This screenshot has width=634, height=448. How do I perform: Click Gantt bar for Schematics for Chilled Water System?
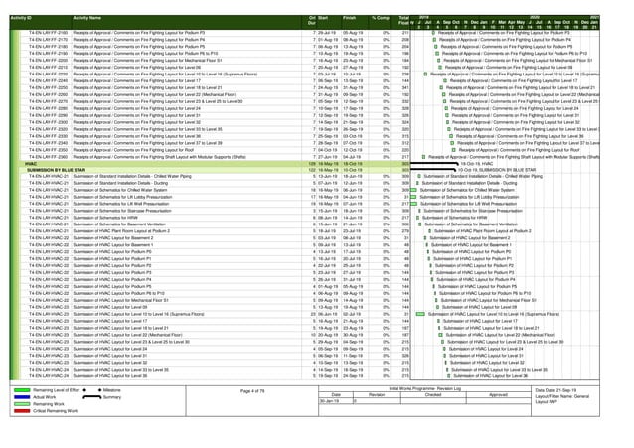click(413, 190)
